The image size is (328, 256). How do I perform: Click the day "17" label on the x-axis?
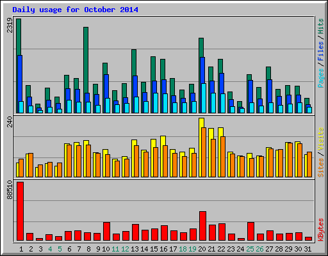pyautogui.click(x=173, y=249)
